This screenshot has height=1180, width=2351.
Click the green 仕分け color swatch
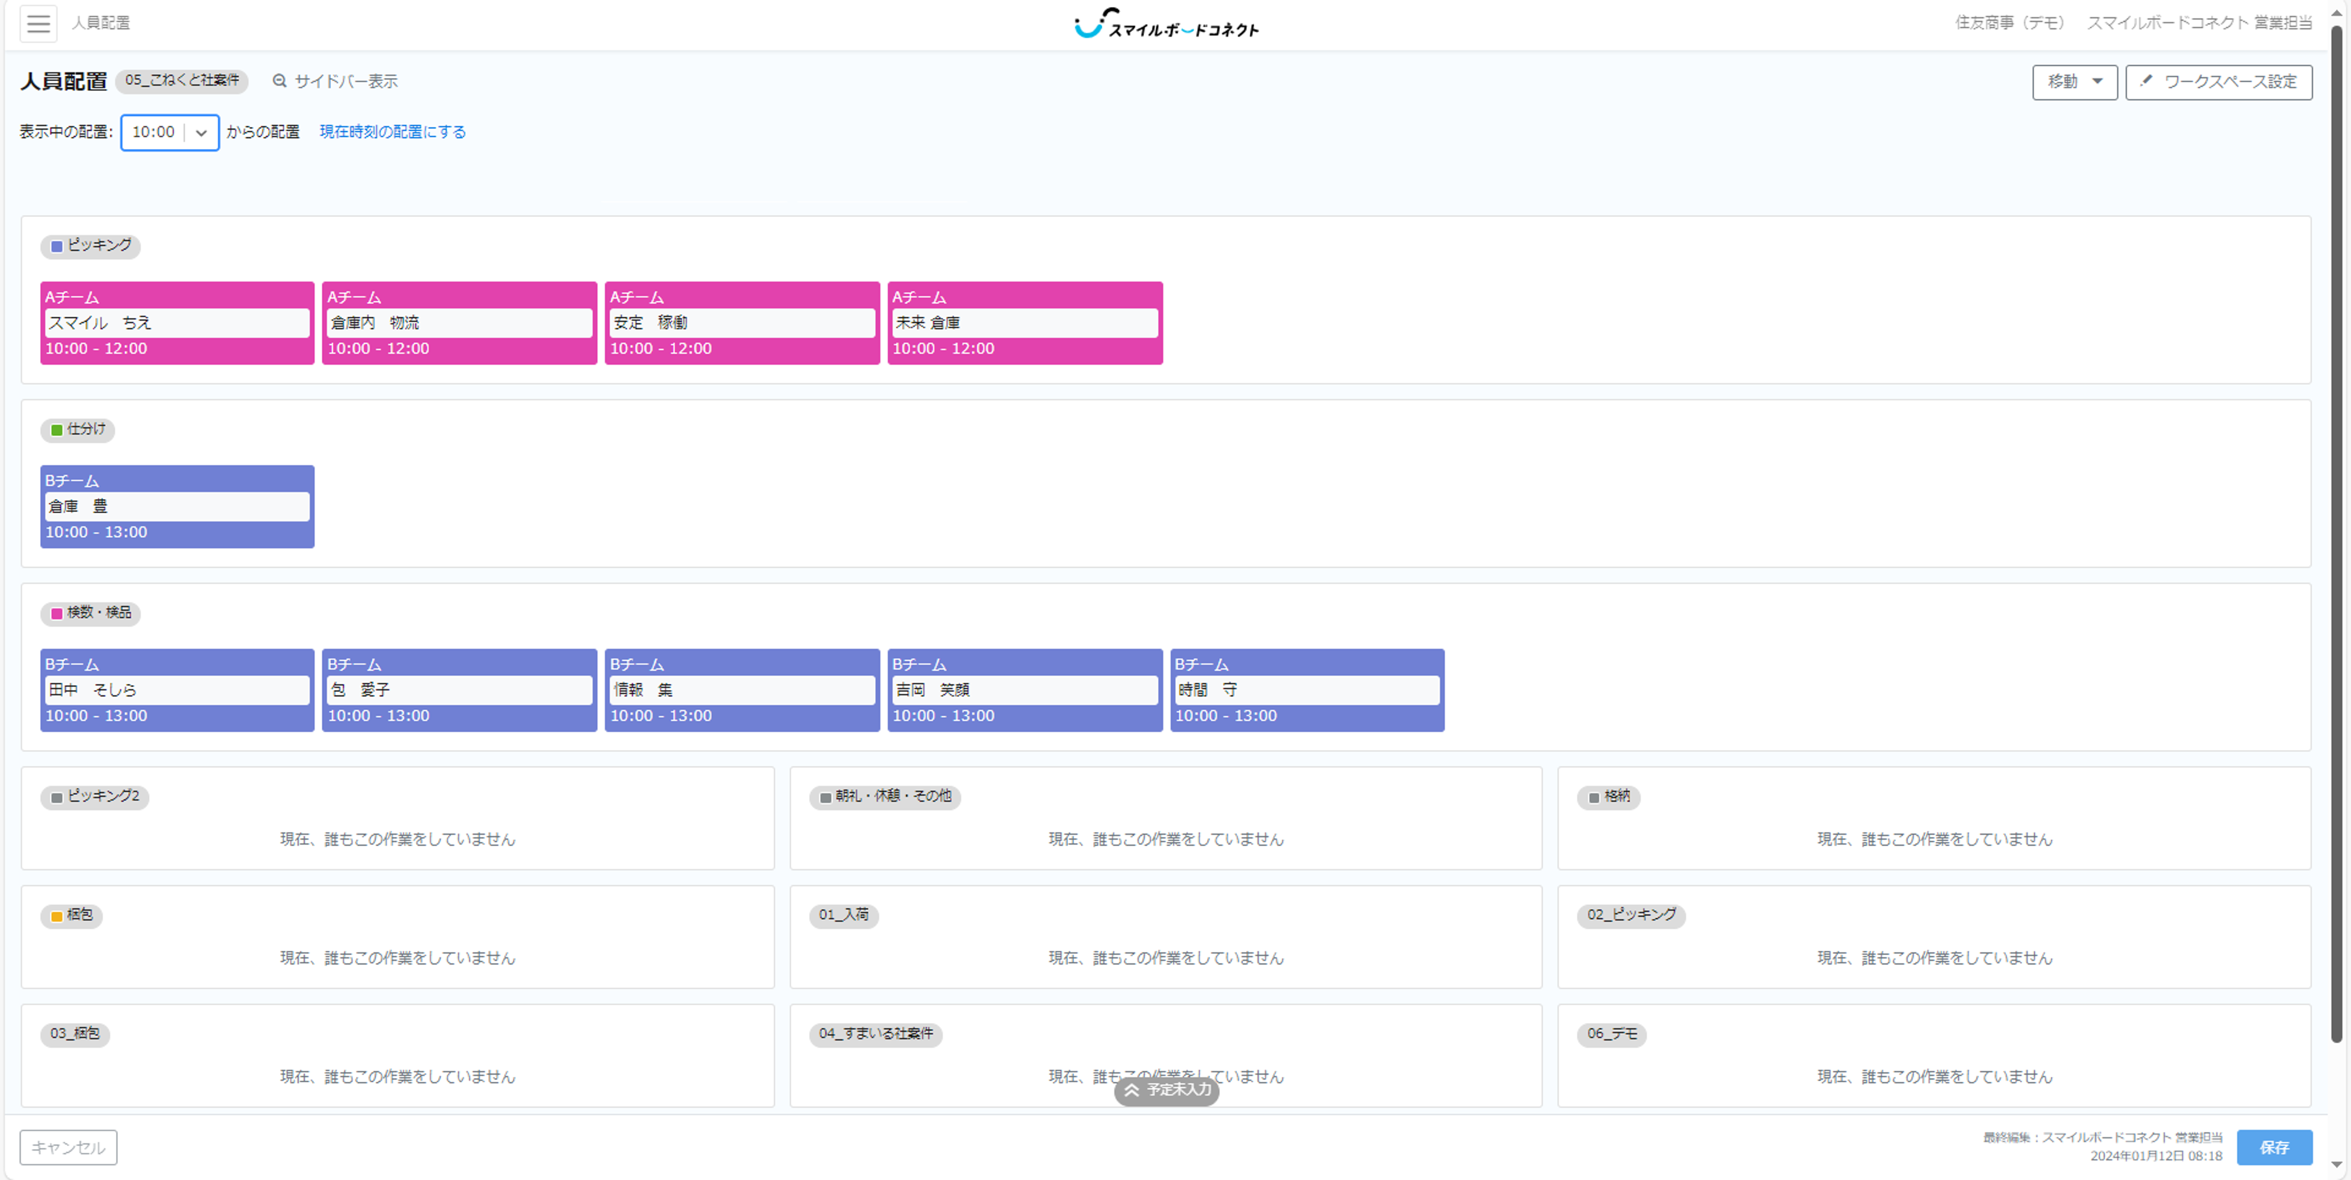[57, 430]
